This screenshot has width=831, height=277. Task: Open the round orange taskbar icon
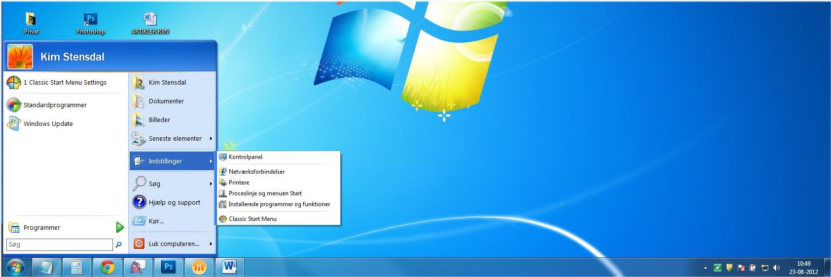(199, 267)
